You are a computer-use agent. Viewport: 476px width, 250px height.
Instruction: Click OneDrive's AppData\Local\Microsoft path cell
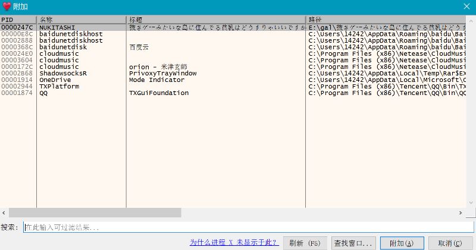click(387, 80)
